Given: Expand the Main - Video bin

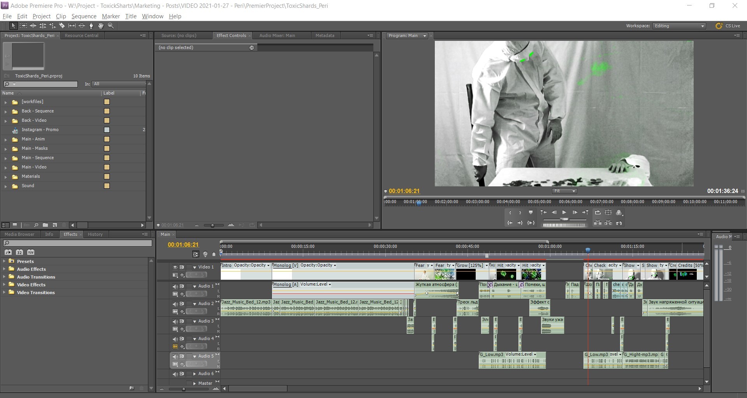Looking at the screenshot, I should click(x=5, y=167).
